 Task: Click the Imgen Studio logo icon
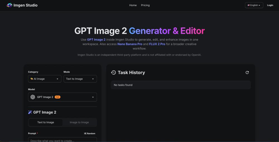[9, 5]
